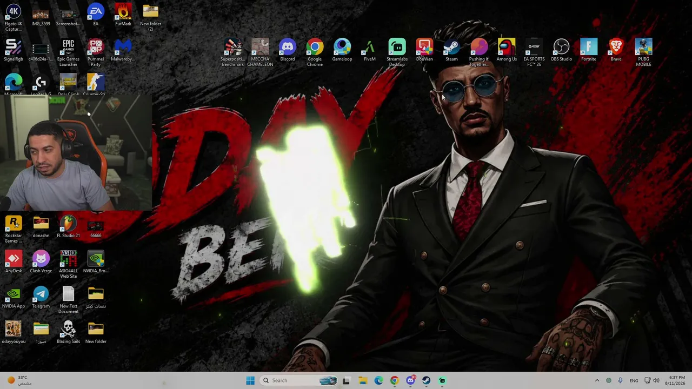The height and width of the screenshot is (389, 692).
Task: Open the AnyDesk shortcut
Action: coord(14,262)
